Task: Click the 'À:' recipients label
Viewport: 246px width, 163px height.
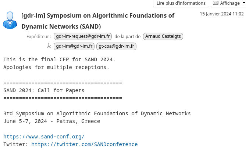Action: click(49, 46)
